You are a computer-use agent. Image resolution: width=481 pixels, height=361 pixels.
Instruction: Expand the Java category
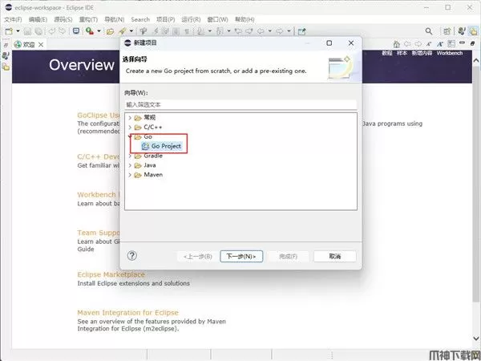point(130,165)
